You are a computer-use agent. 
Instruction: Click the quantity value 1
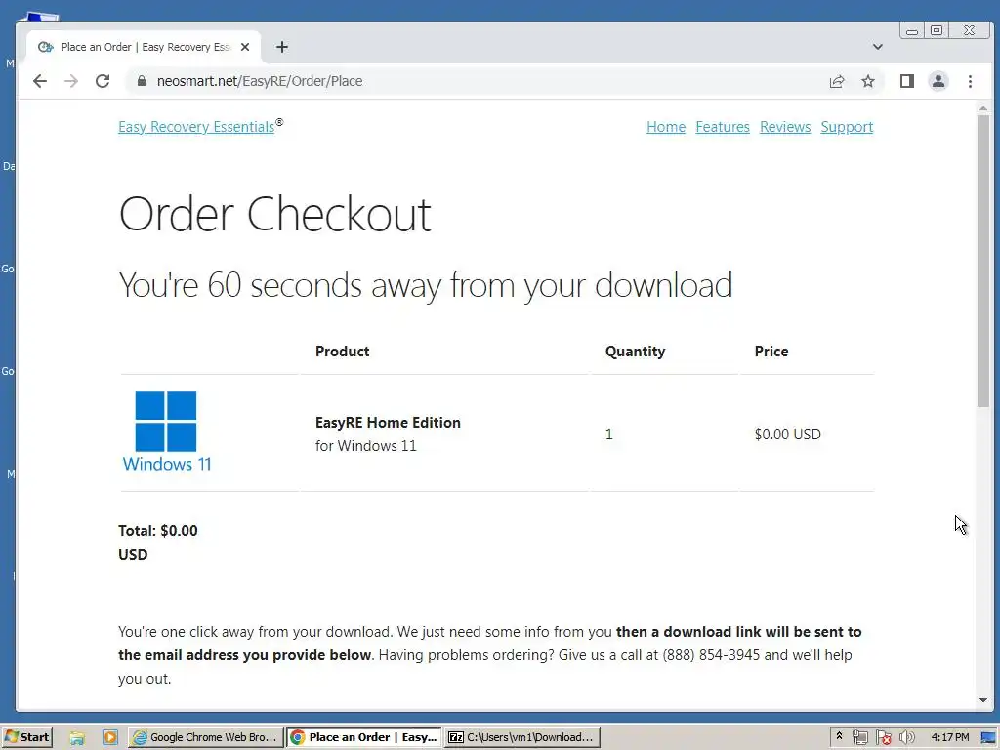(609, 434)
